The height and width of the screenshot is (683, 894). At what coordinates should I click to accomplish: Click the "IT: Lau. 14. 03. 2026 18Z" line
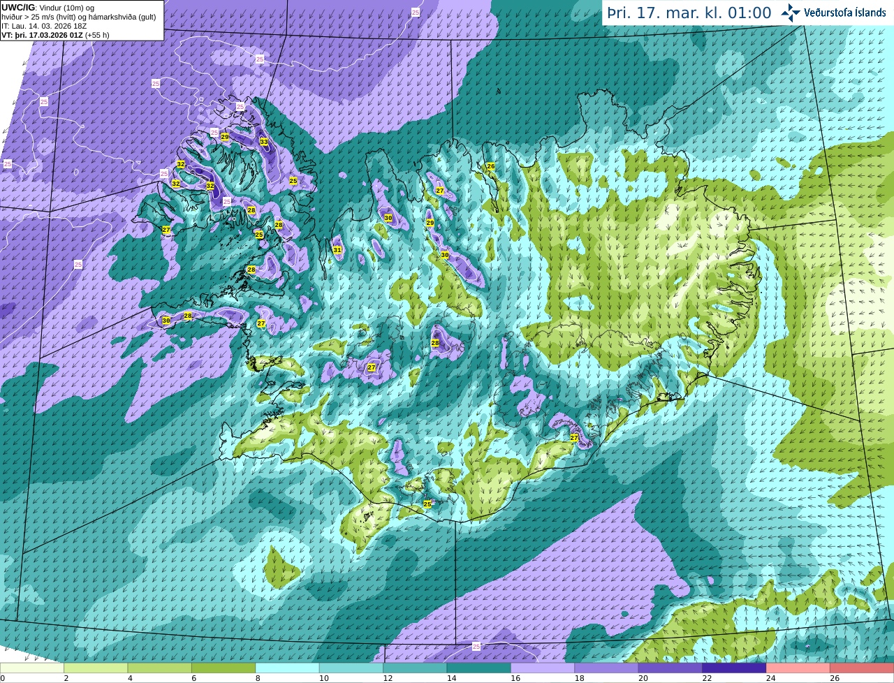[x=44, y=26]
